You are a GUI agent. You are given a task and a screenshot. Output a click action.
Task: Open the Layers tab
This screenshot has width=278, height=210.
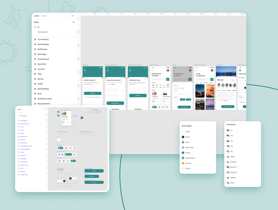36,16
